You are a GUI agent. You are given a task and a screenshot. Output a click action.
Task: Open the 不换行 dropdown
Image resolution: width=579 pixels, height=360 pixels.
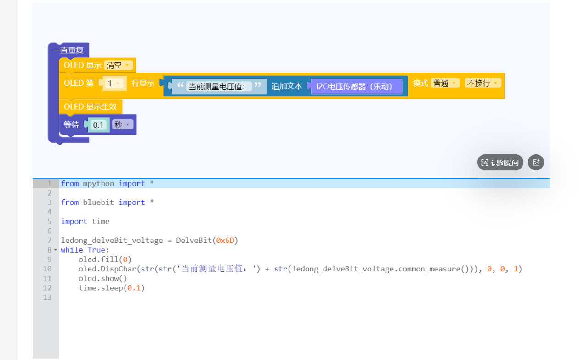tap(483, 83)
